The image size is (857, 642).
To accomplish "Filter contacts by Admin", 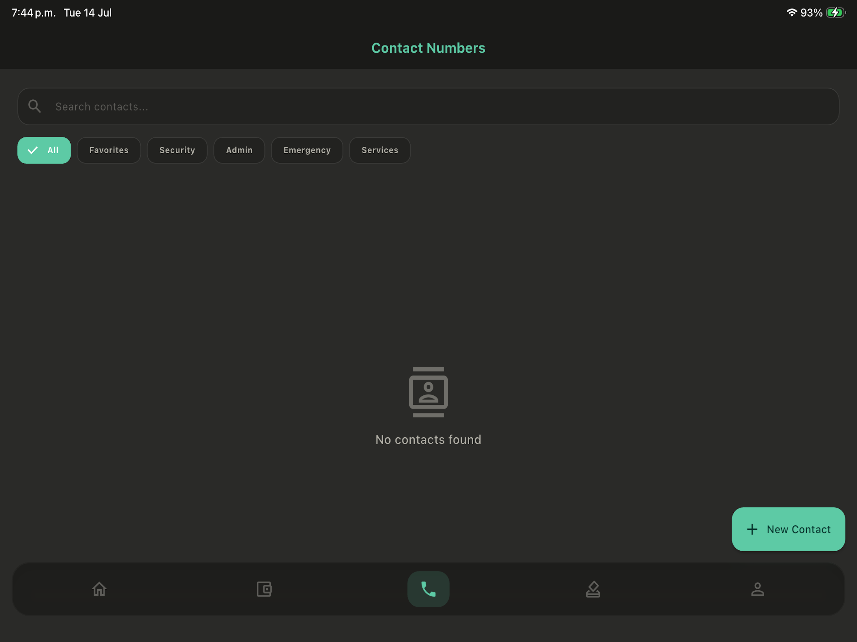I will pyautogui.click(x=239, y=150).
